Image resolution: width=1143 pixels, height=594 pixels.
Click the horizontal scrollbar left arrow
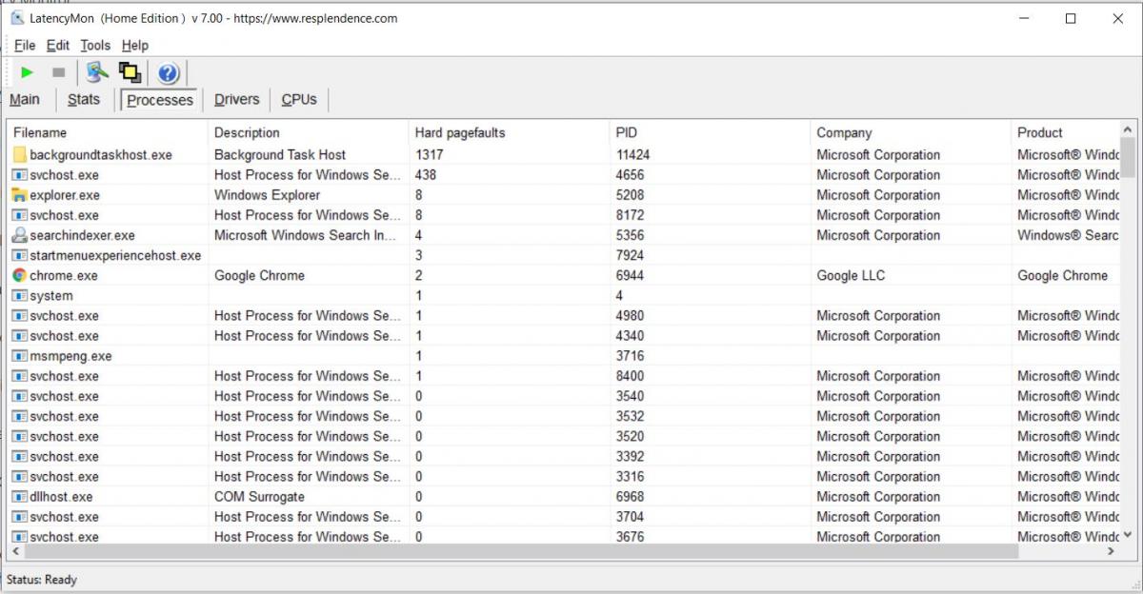[x=15, y=551]
